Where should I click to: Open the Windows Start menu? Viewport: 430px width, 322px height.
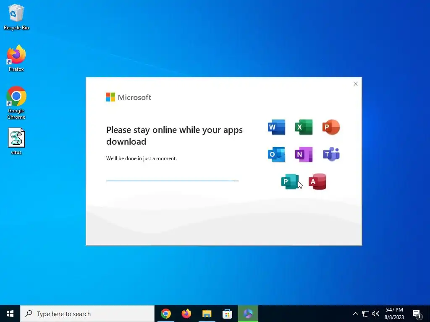click(10, 314)
